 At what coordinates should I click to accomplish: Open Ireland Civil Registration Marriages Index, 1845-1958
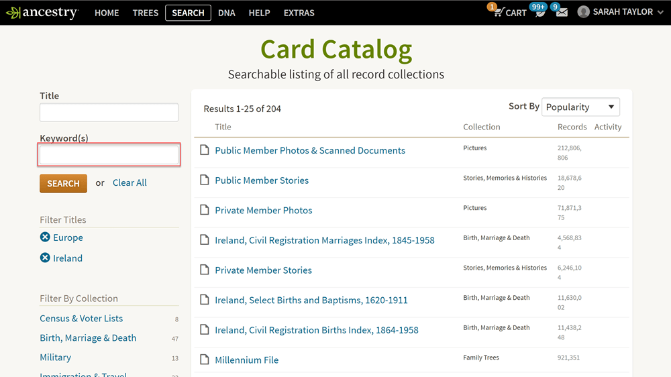pyautogui.click(x=324, y=241)
